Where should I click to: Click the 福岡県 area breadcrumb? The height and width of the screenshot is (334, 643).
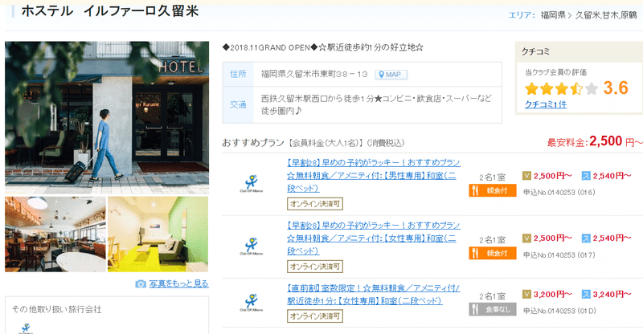click(553, 15)
